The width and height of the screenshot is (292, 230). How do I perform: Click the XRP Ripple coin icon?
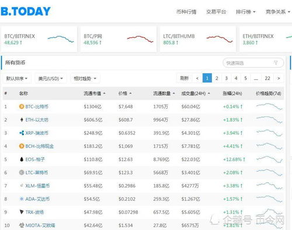click(x=22, y=133)
